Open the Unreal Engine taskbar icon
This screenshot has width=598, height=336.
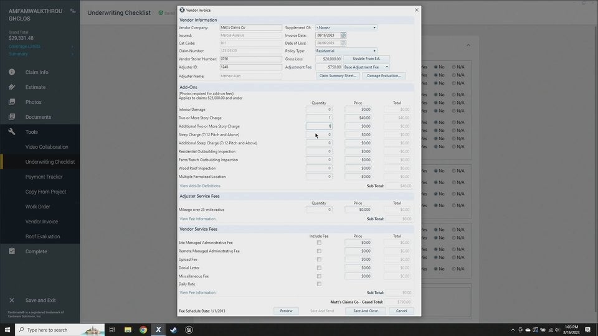(189, 330)
